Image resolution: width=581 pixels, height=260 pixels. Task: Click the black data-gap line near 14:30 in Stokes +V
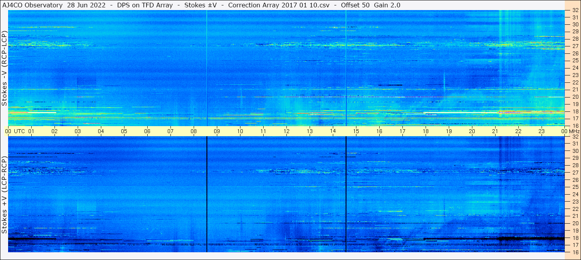click(x=346, y=194)
